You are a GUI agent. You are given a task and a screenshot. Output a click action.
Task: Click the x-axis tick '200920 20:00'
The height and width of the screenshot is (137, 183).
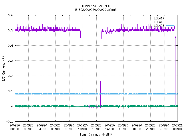[x=150, y=127]
